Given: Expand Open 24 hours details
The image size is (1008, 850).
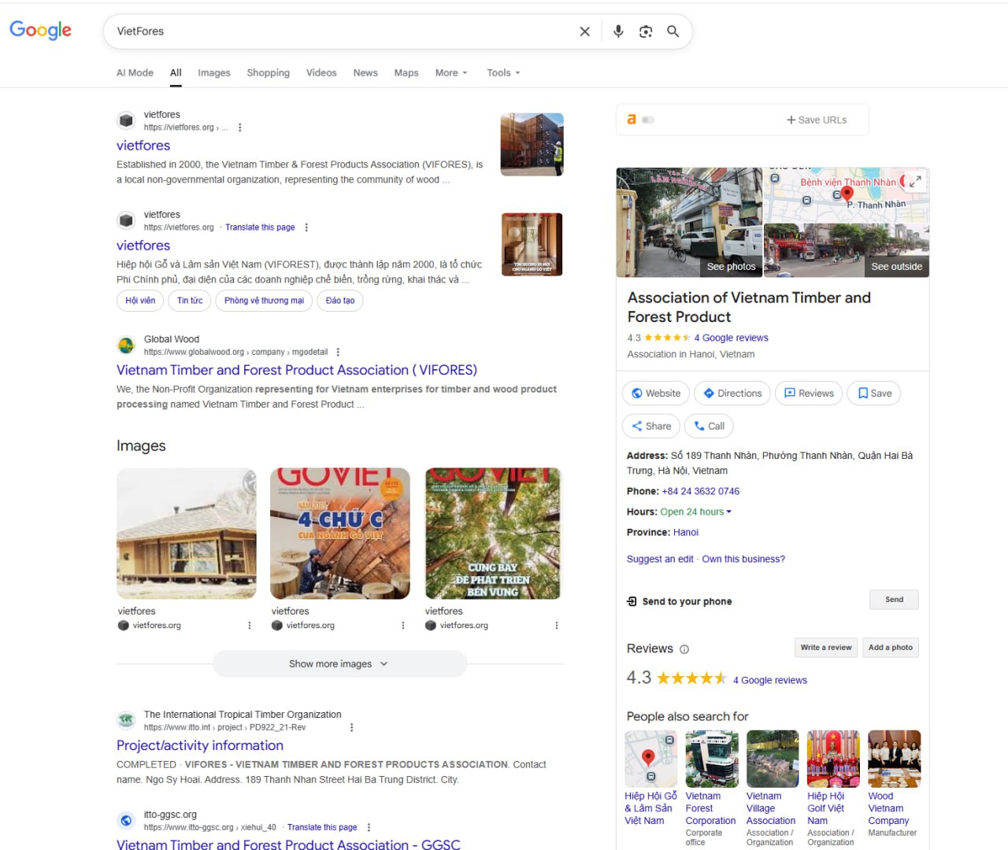Looking at the screenshot, I should pos(696,512).
